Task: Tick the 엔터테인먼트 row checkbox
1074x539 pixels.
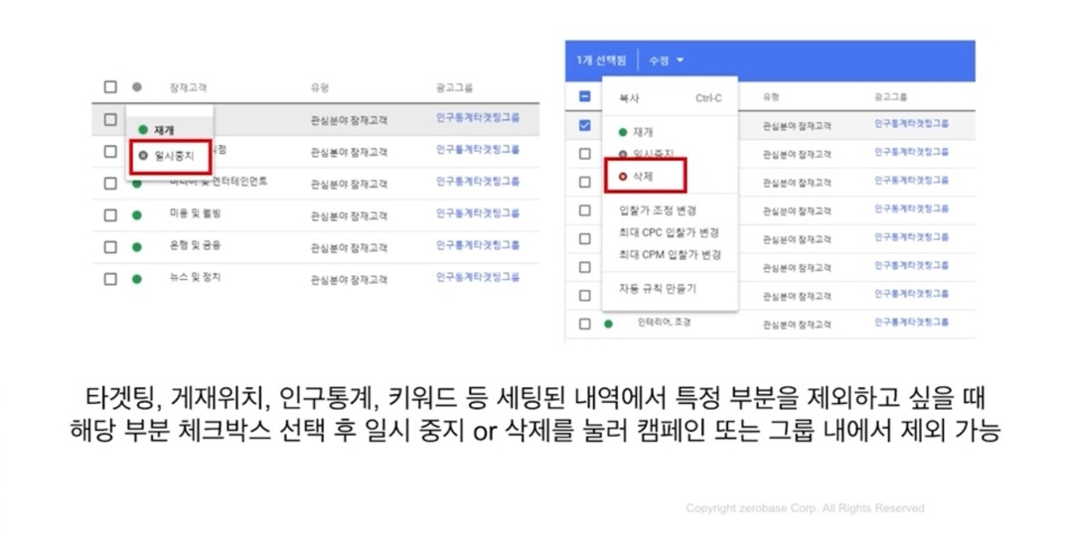Action: 110,184
